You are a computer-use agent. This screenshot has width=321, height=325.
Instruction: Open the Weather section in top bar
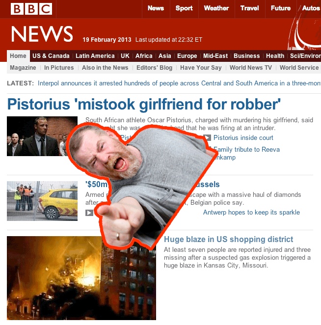point(216,8)
